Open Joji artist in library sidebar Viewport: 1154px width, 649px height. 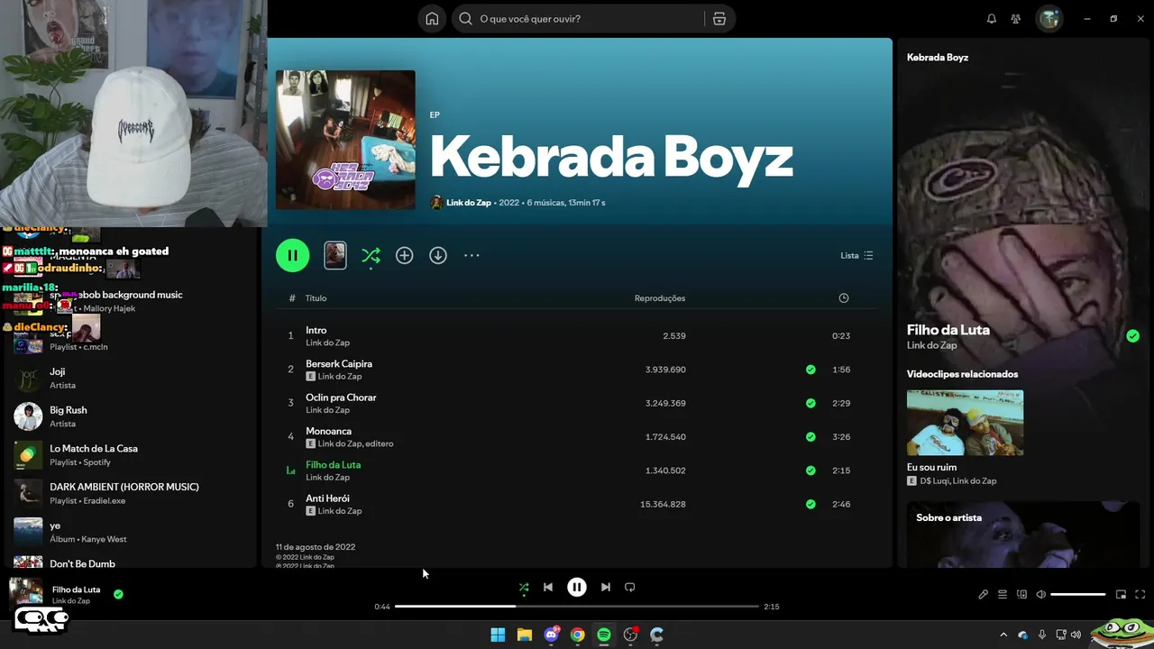coord(131,378)
